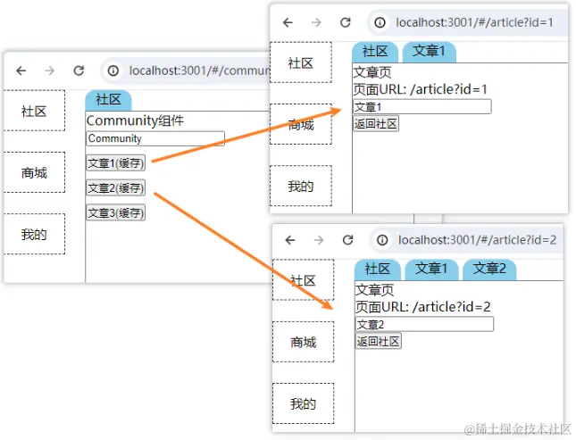Select 文章2 tab in article id=2 window

point(489,270)
